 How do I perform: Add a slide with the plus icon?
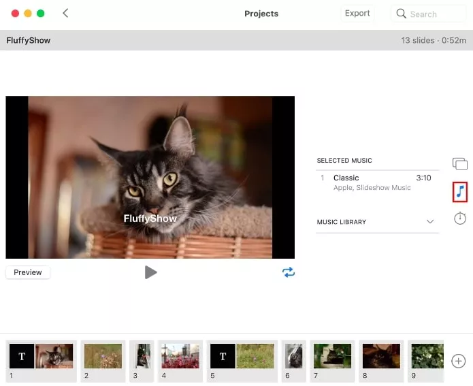coord(458,361)
